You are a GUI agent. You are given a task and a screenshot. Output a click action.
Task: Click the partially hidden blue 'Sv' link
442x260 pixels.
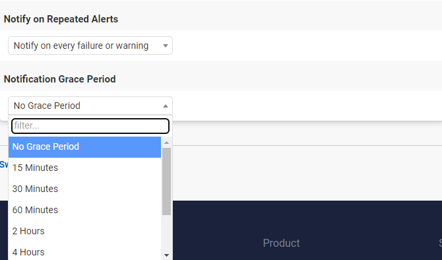[x=4, y=164]
